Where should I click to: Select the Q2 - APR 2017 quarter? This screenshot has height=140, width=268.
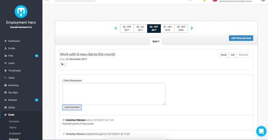pyautogui.click(x=127, y=28)
